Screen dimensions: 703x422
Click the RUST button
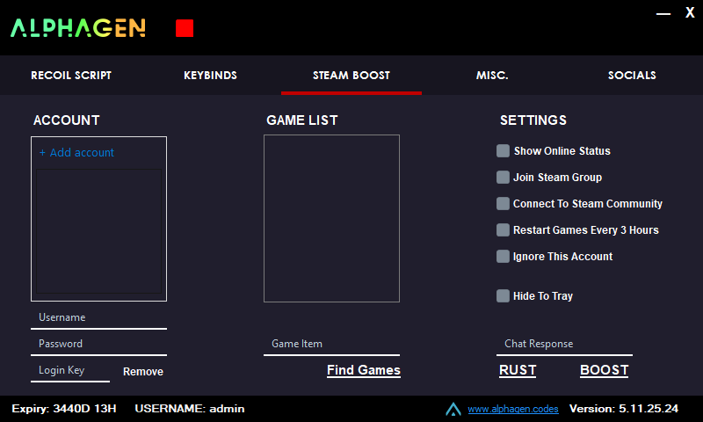(x=518, y=370)
